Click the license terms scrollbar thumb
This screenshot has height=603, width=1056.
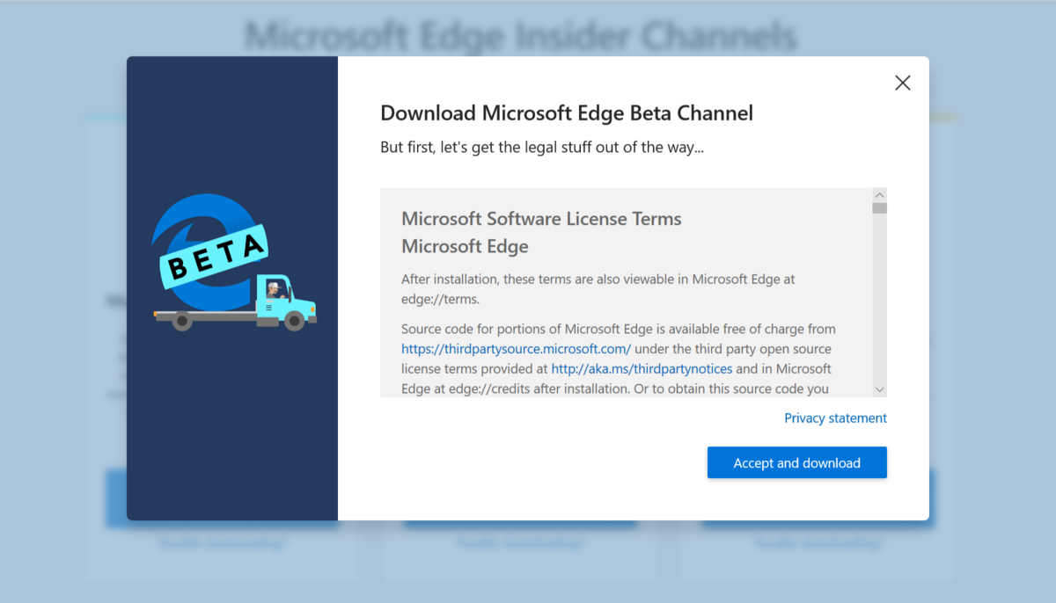[x=879, y=208]
